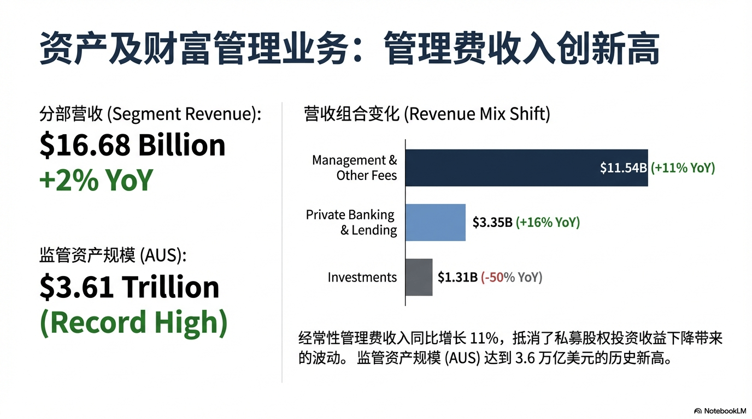The image size is (752, 419).
Task: Click the green (Record High) text
Action: (133, 322)
